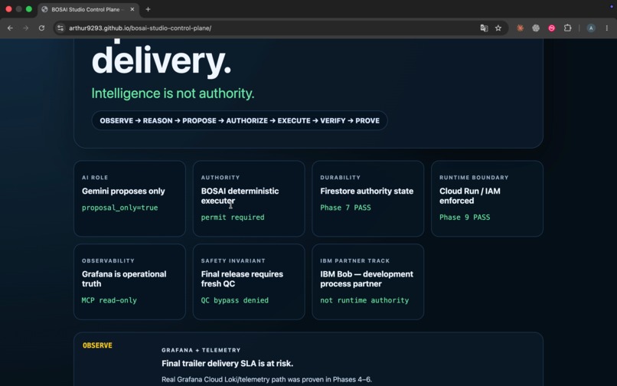Open the gray round extension icon
The image size is (617, 386).
(x=536, y=28)
